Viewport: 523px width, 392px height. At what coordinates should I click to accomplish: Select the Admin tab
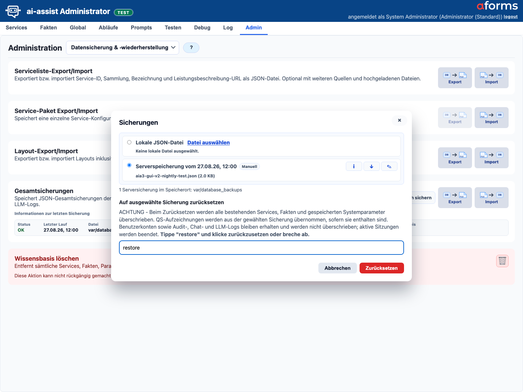254,28
